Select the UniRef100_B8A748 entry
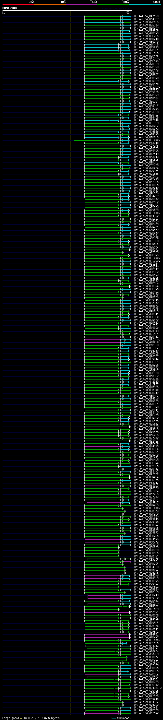This screenshot has height=720, width=163. coord(146,39)
